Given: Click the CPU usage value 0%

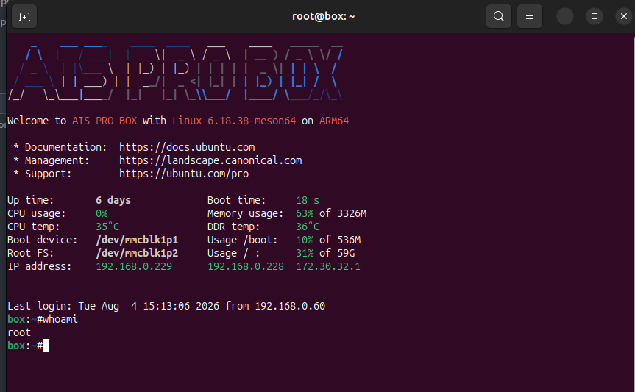Looking at the screenshot, I should point(102,213).
